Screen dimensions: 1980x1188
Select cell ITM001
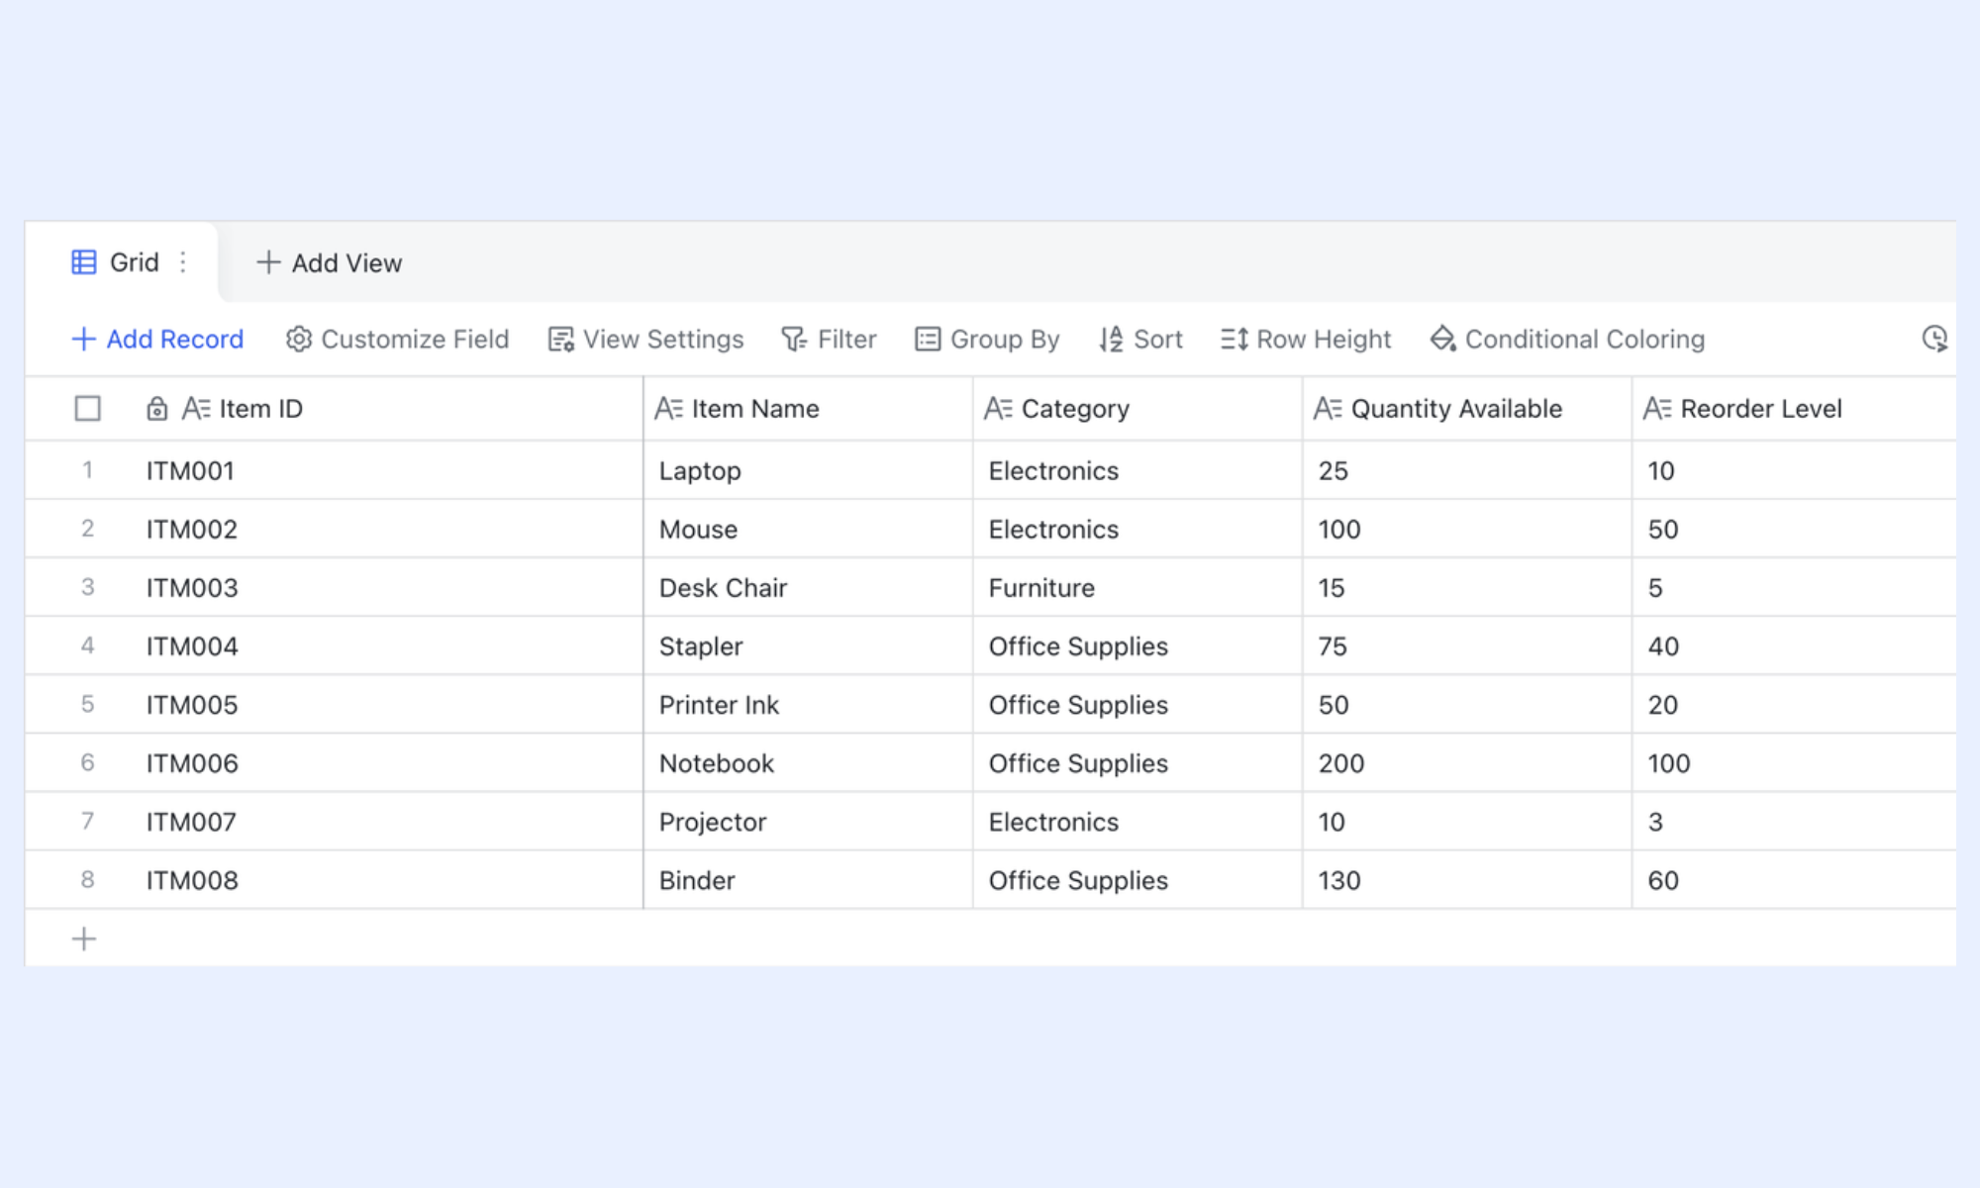point(386,470)
